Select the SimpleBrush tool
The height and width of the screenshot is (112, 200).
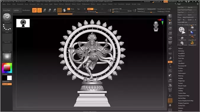pyautogui.click(x=192, y=43)
